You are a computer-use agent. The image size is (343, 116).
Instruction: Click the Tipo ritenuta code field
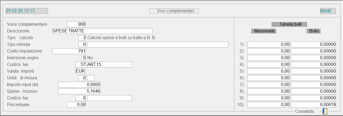82,44
